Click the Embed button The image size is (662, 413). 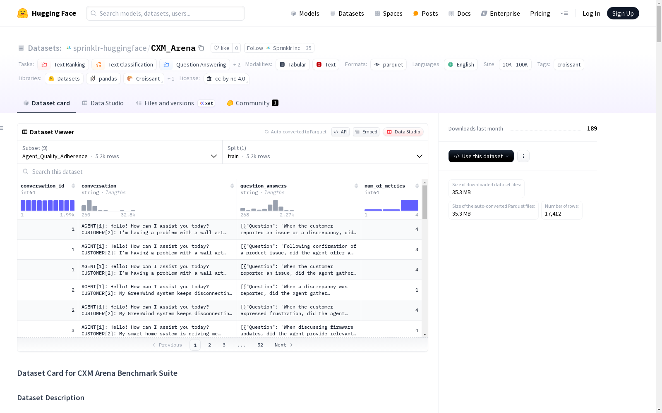(x=366, y=132)
